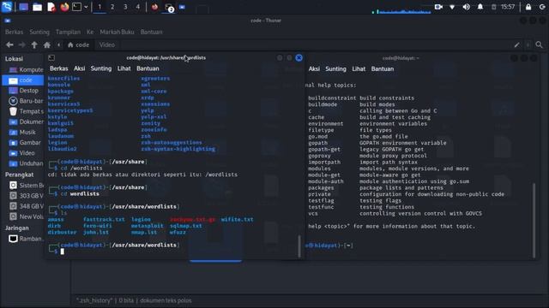Open the terminal emulator launcher
The image size is (549, 308).
76,7
